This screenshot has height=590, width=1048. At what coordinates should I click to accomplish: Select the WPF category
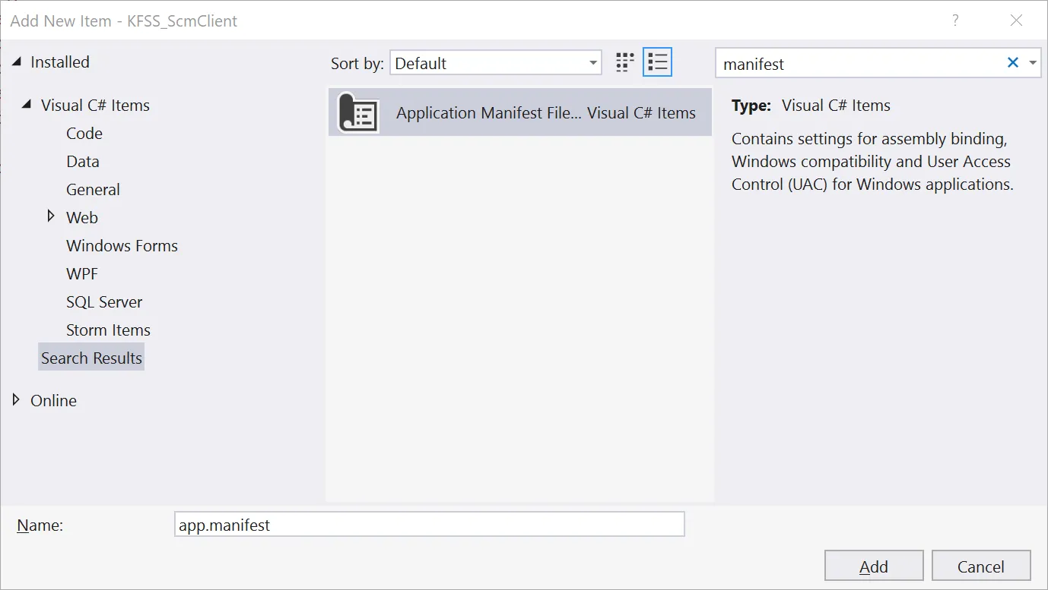point(82,274)
